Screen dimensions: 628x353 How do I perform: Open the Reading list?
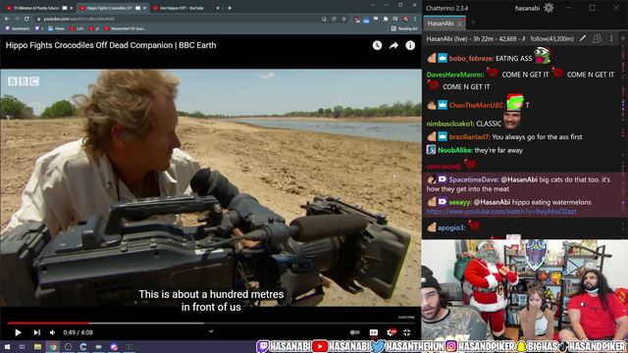pos(404,28)
